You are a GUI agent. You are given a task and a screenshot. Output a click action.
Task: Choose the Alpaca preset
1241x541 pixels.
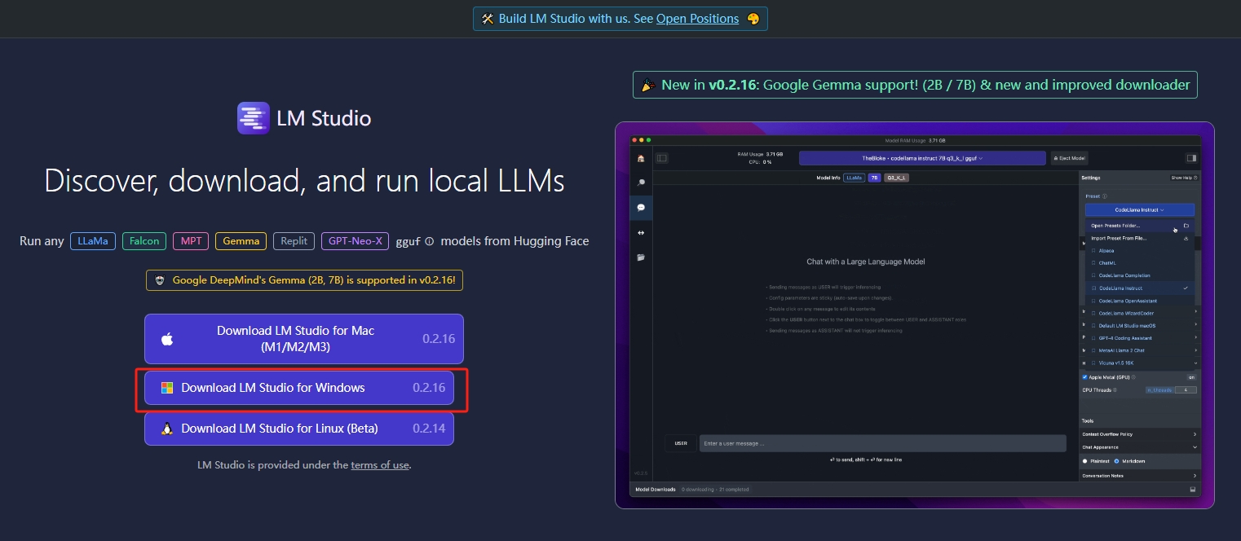(1140, 251)
